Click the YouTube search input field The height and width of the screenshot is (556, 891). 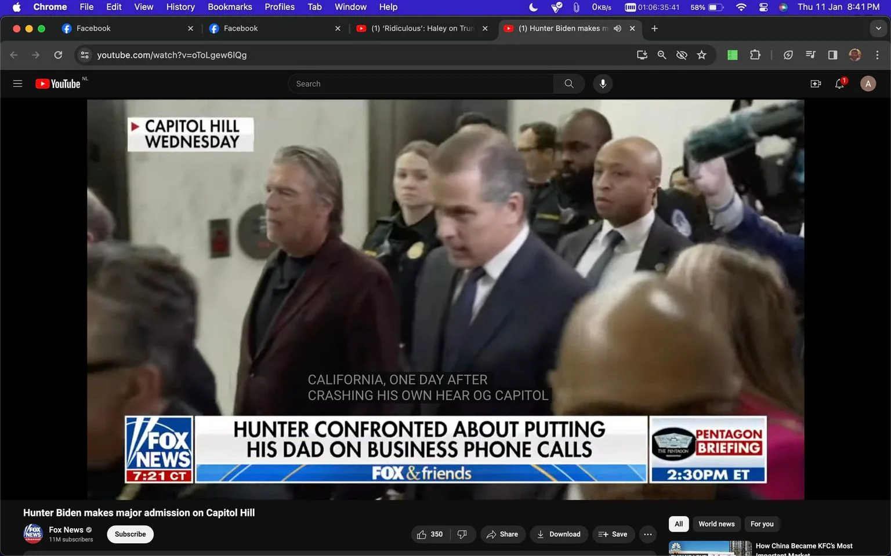421,84
